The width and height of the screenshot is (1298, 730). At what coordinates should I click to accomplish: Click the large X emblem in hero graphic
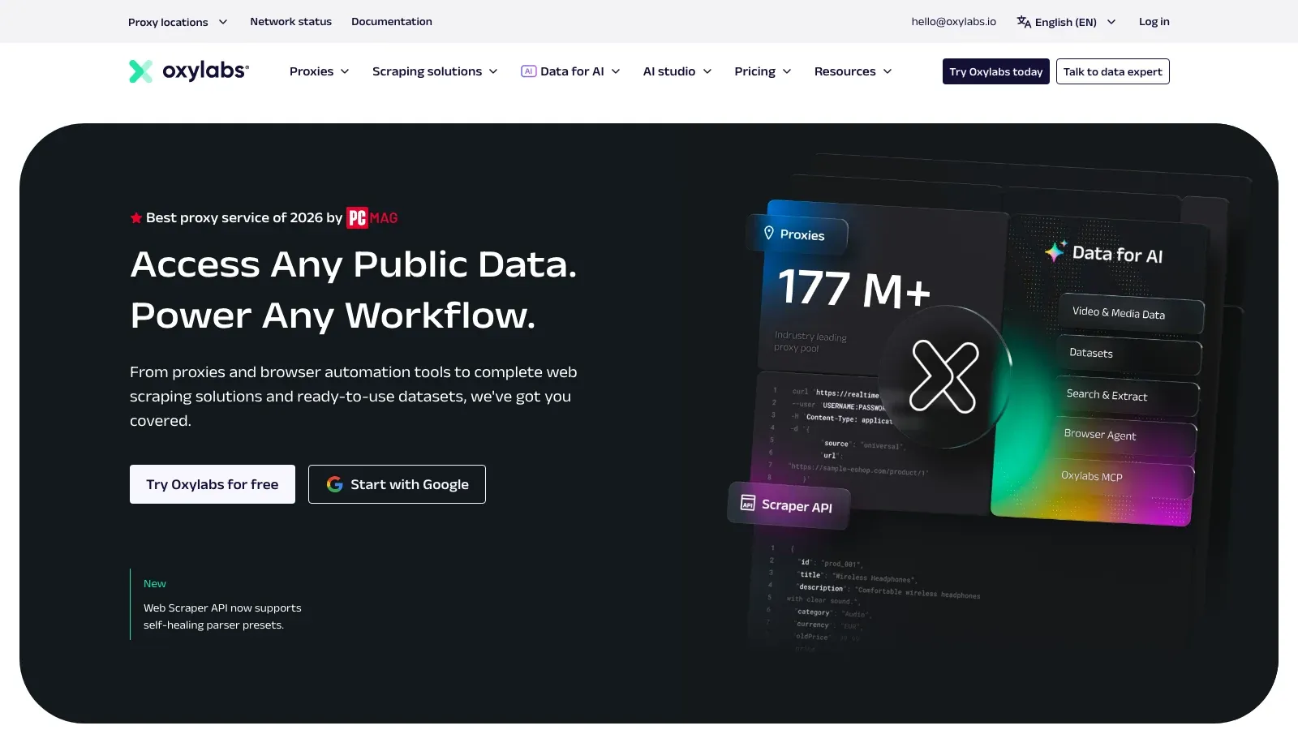coord(944,376)
